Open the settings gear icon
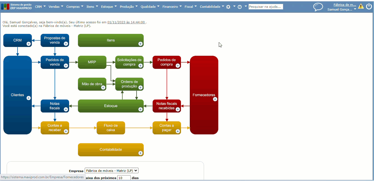374x181 pixels. pos(228,7)
